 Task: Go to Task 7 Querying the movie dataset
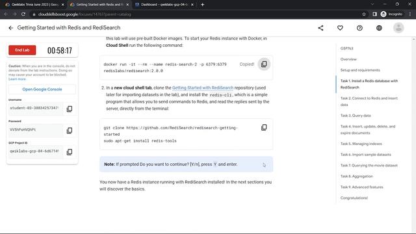pyautogui.click(x=369, y=165)
